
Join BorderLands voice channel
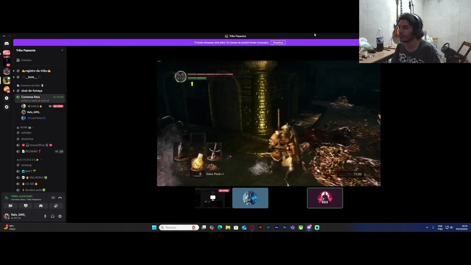coord(33,190)
